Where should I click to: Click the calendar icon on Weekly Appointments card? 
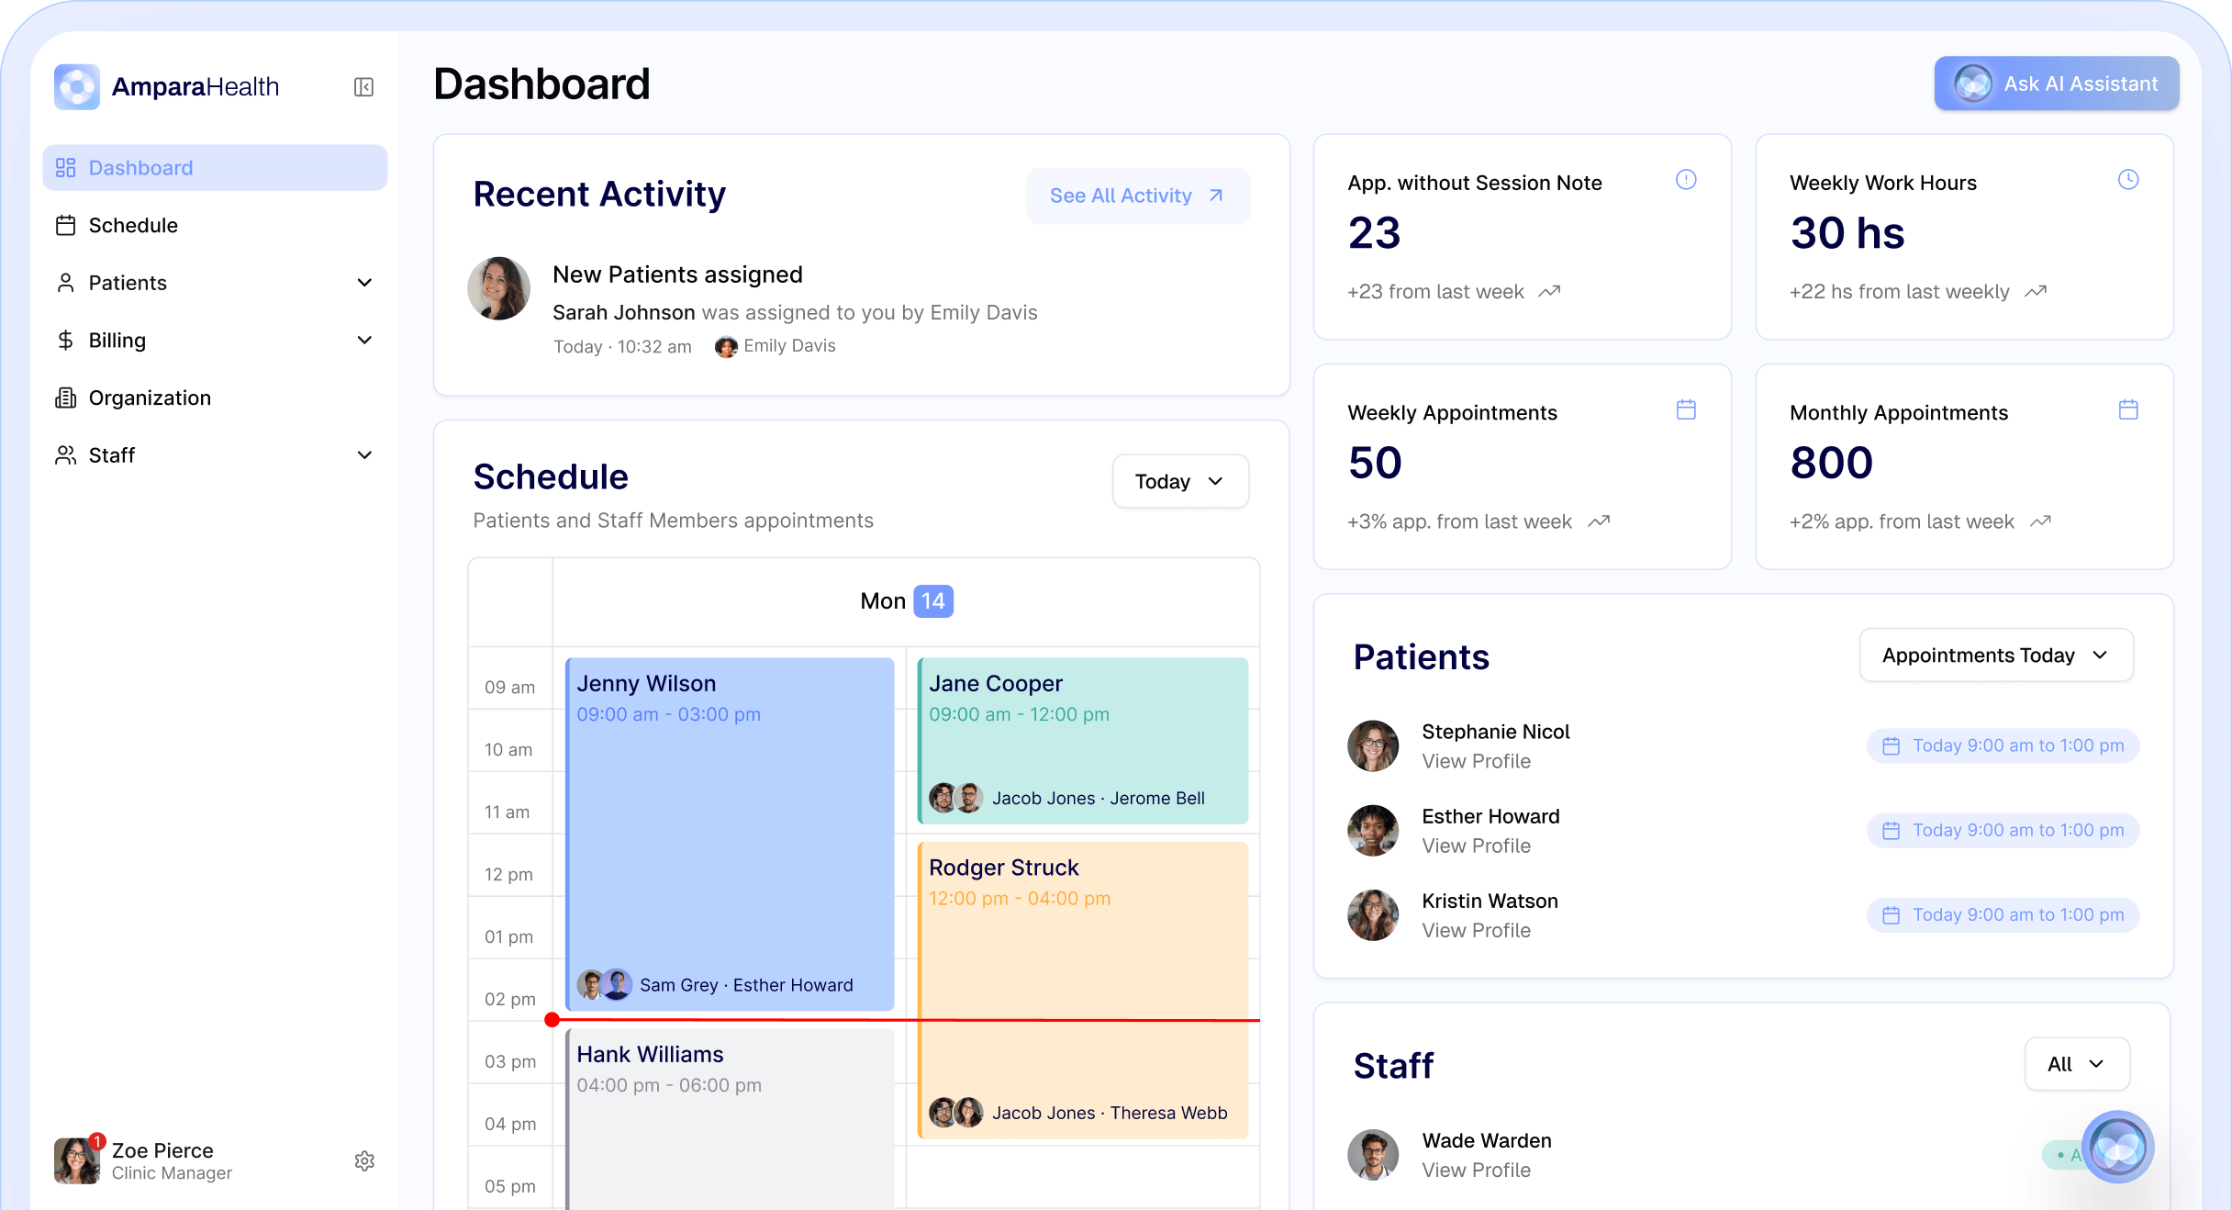[x=1686, y=409]
